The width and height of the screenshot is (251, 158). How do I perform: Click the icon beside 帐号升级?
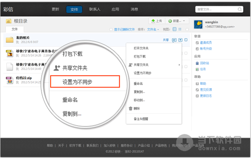197,49
